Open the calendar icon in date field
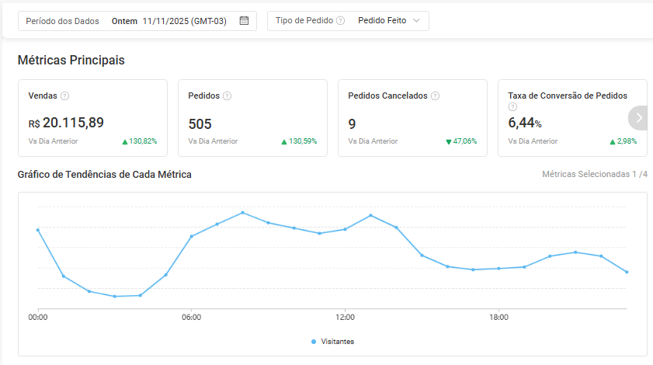This screenshot has height=365, width=653. tap(244, 21)
